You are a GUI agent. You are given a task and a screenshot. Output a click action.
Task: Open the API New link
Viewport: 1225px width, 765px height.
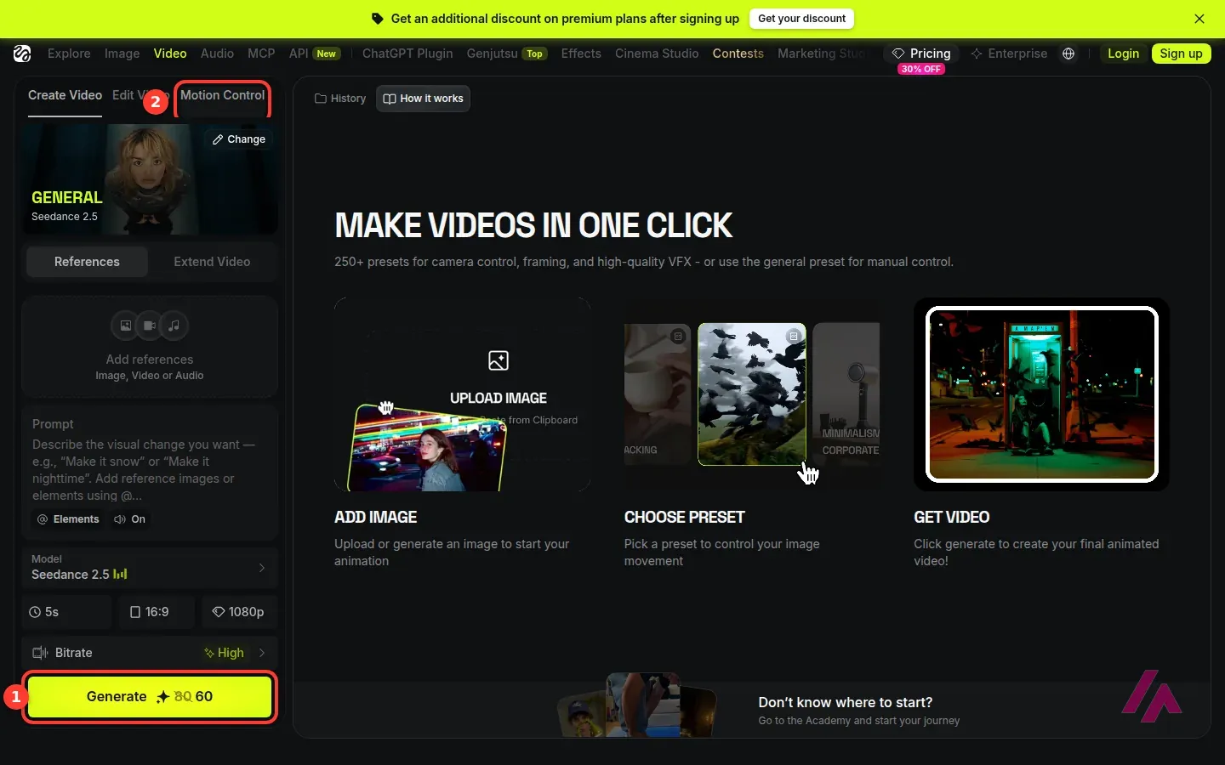pyautogui.click(x=315, y=54)
